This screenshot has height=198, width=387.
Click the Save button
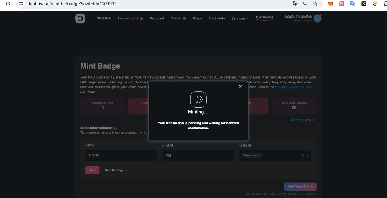[92, 170]
